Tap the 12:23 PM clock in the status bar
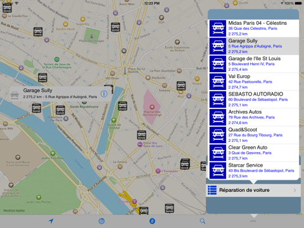The height and width of the screenshot is (228, 304). [152, 3]
